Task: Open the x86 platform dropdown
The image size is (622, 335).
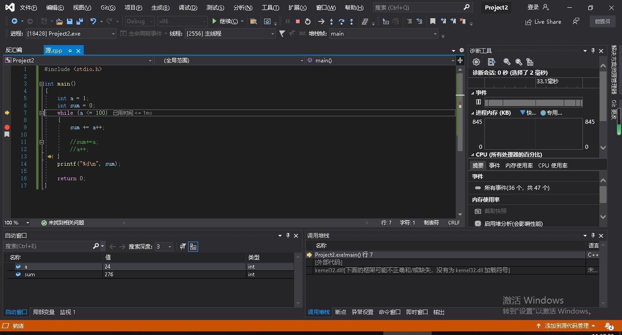Action: click(182, 21)
